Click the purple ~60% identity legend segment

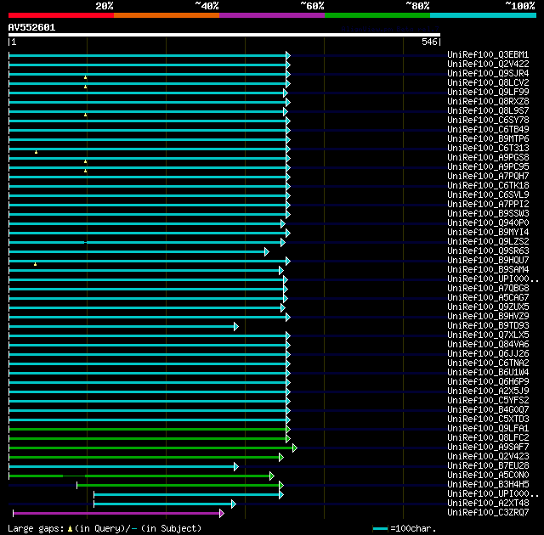tap(272, 15)
